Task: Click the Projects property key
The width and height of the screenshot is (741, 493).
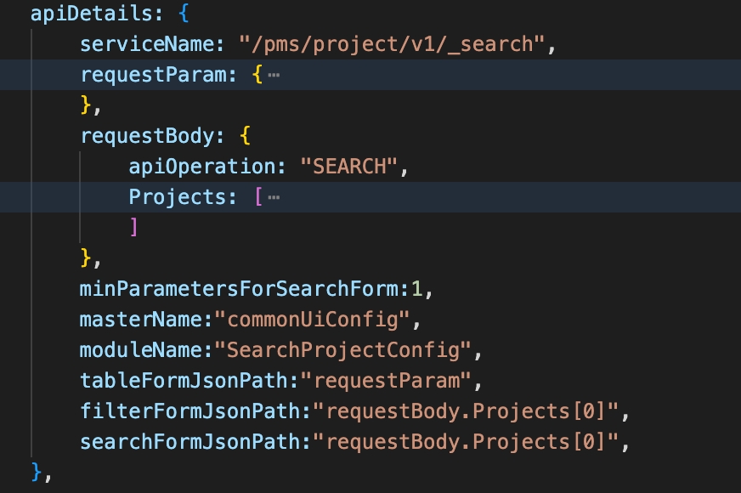Action: pyautogui.click(x=176, y=197)
